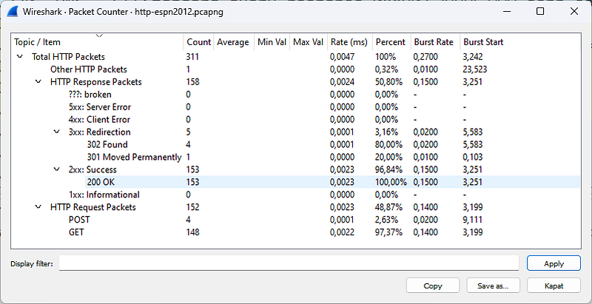Close the Packet Counter window
This screenshot has height=304, width=592.
point(574,11)
